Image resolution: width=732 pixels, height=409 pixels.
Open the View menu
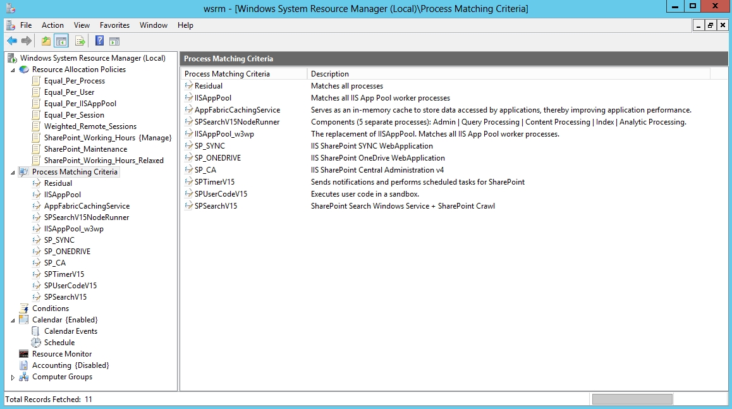pos(82,25)
